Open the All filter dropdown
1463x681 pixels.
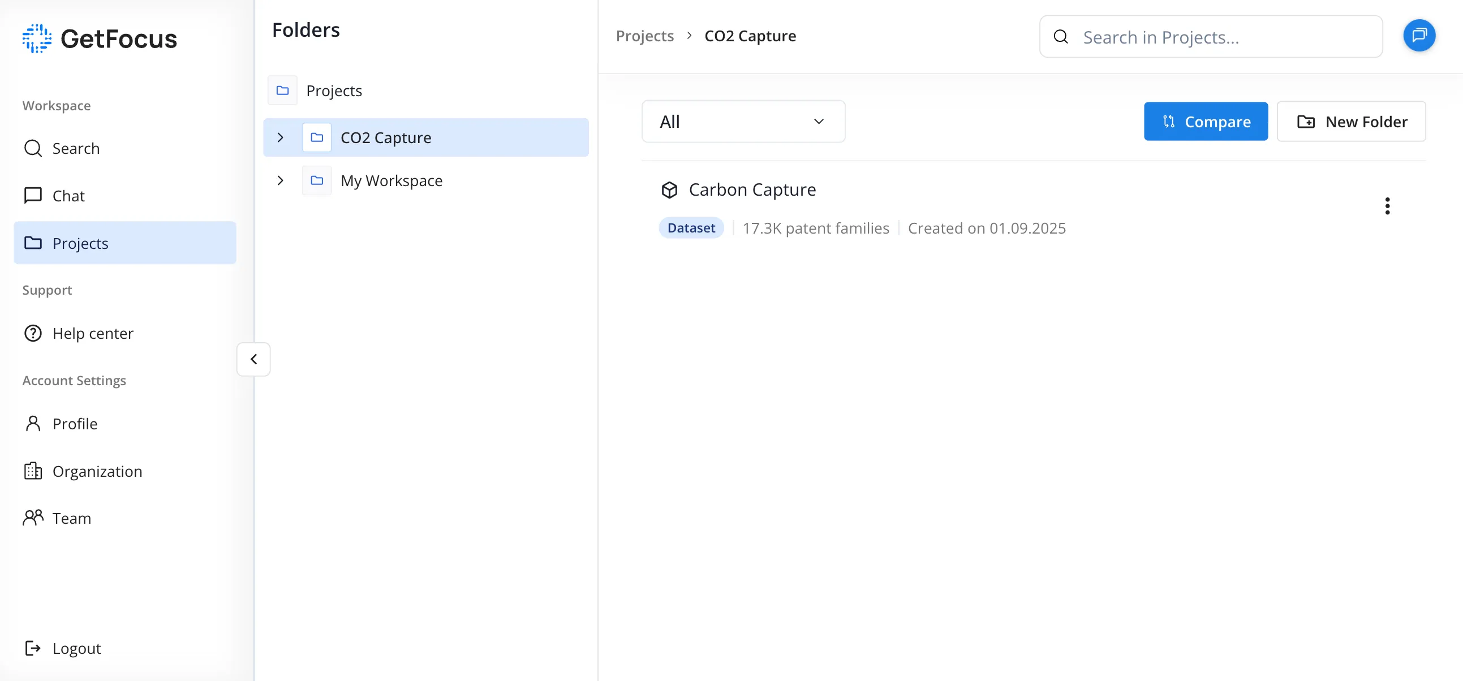pos(743,122)
